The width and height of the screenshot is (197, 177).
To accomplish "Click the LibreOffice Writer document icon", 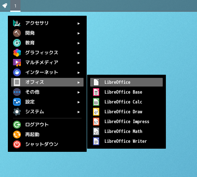I will [96, 141].
